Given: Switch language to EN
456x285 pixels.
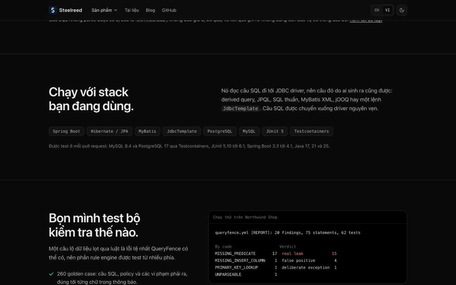Looking at the screenshot, I should (377, 10).
